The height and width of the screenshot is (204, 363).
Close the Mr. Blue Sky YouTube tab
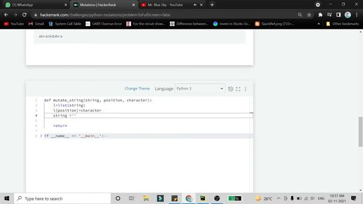(x=201, y=5)
